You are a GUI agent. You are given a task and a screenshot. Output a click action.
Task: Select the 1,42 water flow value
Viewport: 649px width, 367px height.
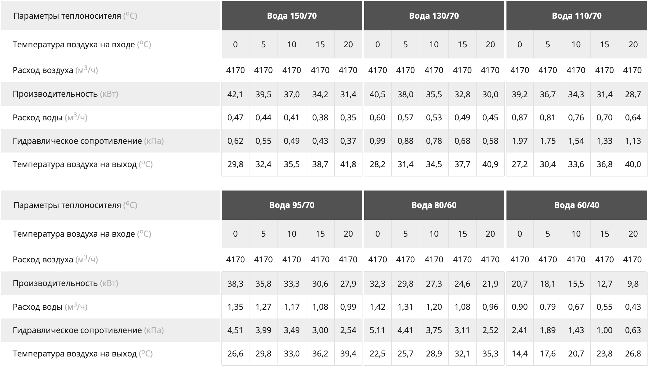377,307
